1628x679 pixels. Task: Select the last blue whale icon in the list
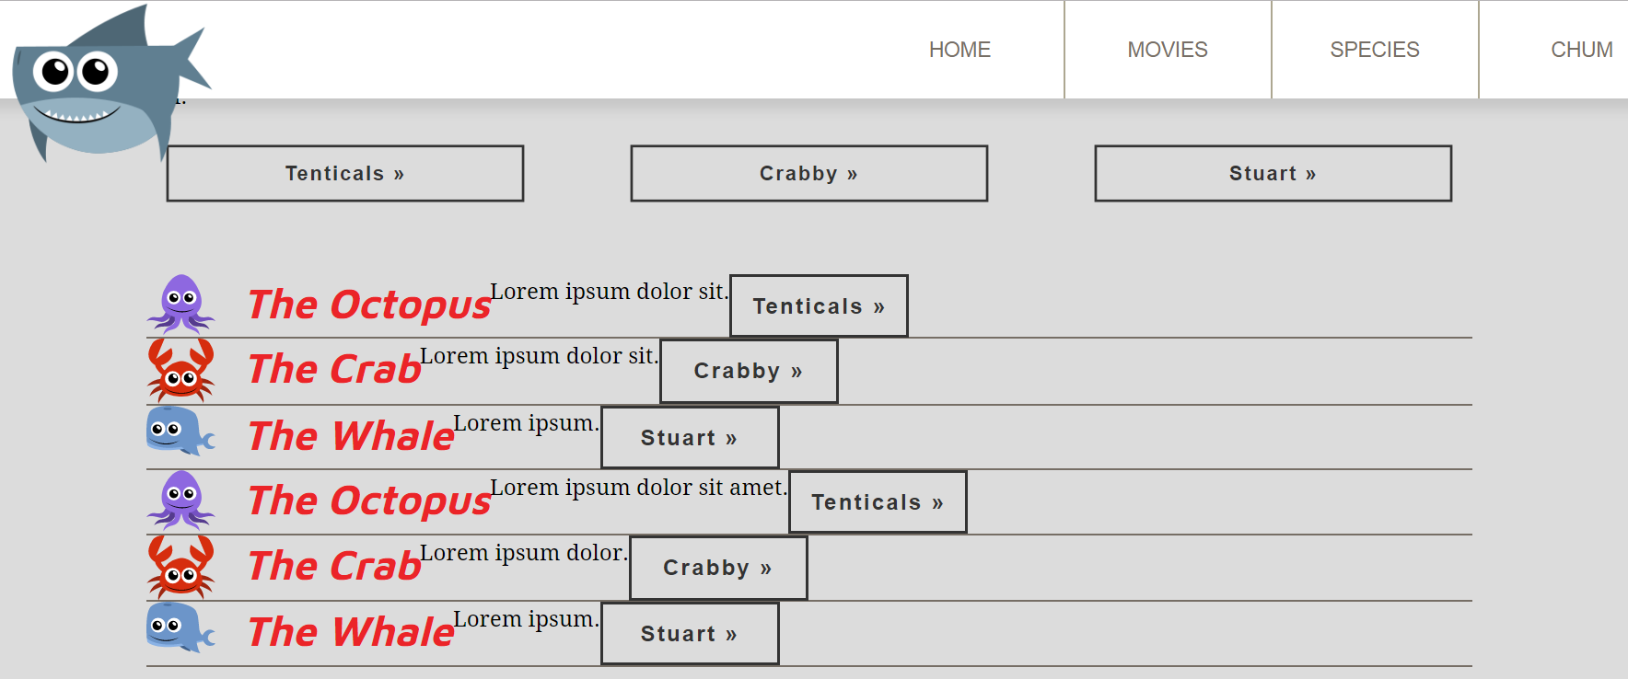[x=180, y=627]
